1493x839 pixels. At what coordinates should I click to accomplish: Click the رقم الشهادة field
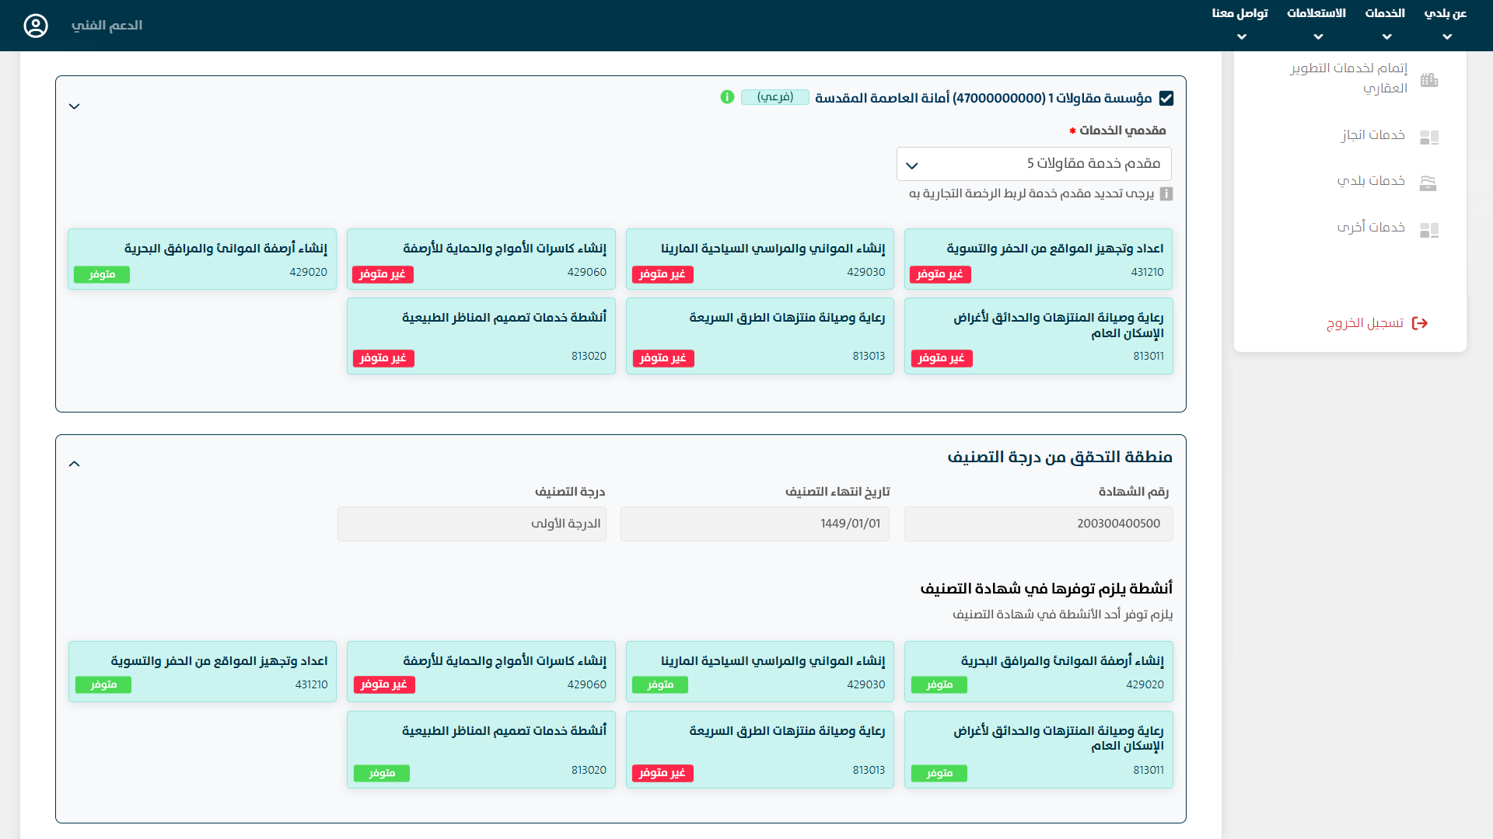click(1038, 524)
